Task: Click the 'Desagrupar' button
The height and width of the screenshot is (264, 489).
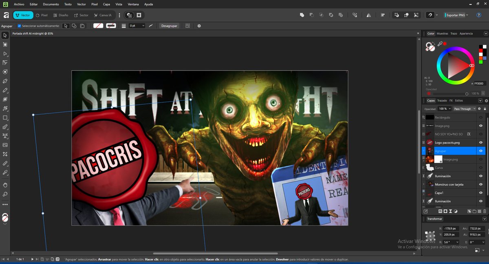Action: tap(169, 26)
